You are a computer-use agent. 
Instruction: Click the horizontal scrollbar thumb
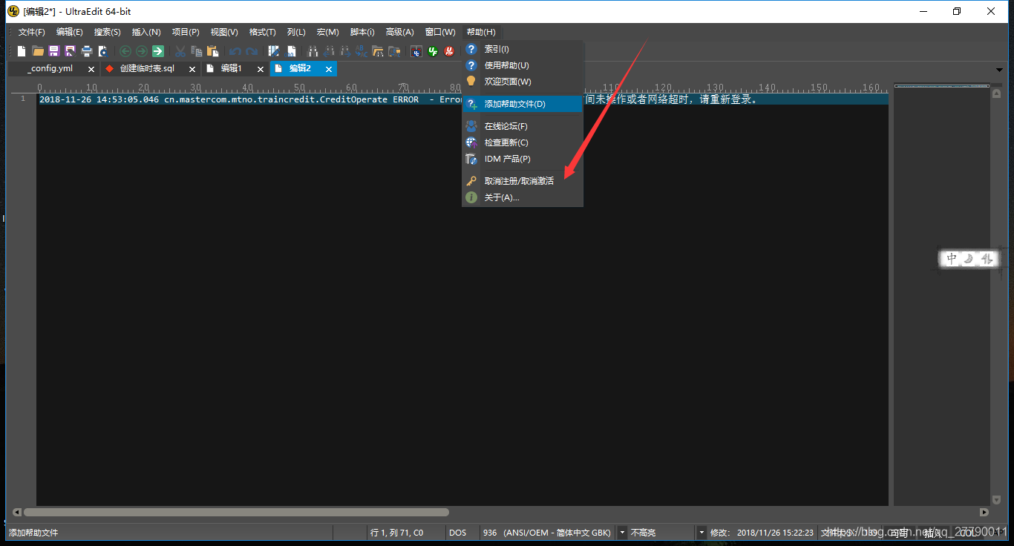[x=236, y=512]
